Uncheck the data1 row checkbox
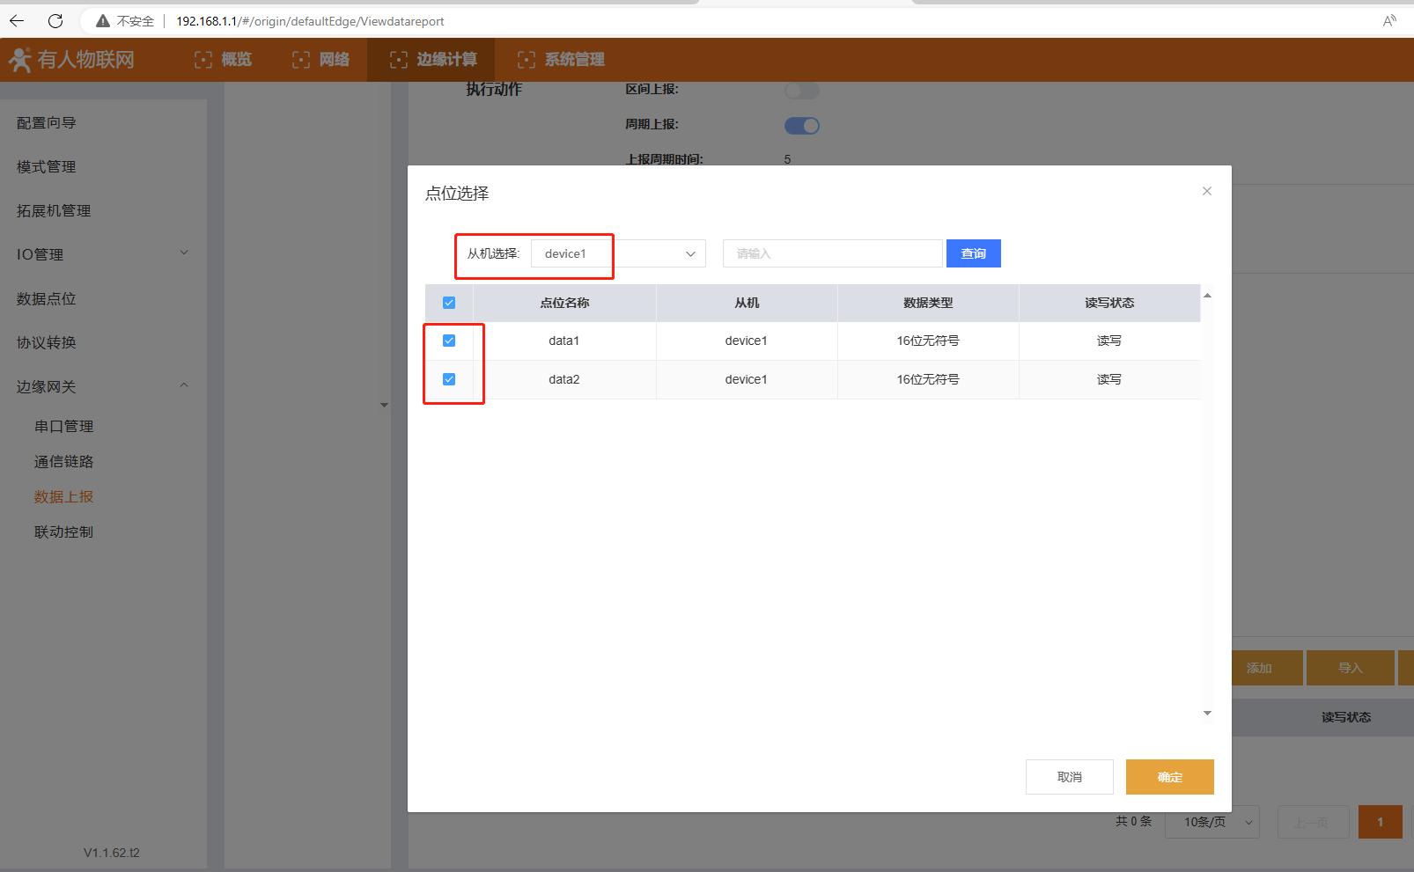The image size is (1414, 872). click(449, 341)
